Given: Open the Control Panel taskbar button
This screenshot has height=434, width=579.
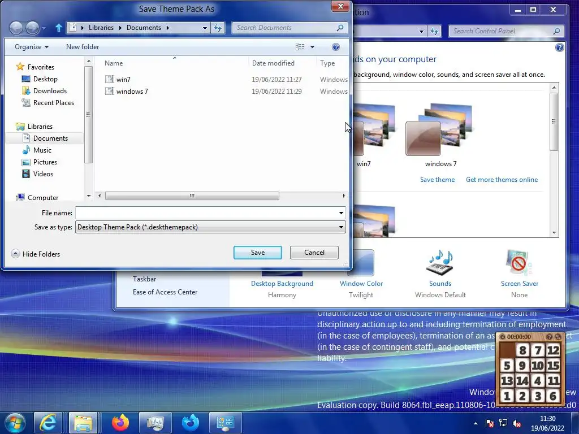Looking at the screenshot, I should pos(226,423).
